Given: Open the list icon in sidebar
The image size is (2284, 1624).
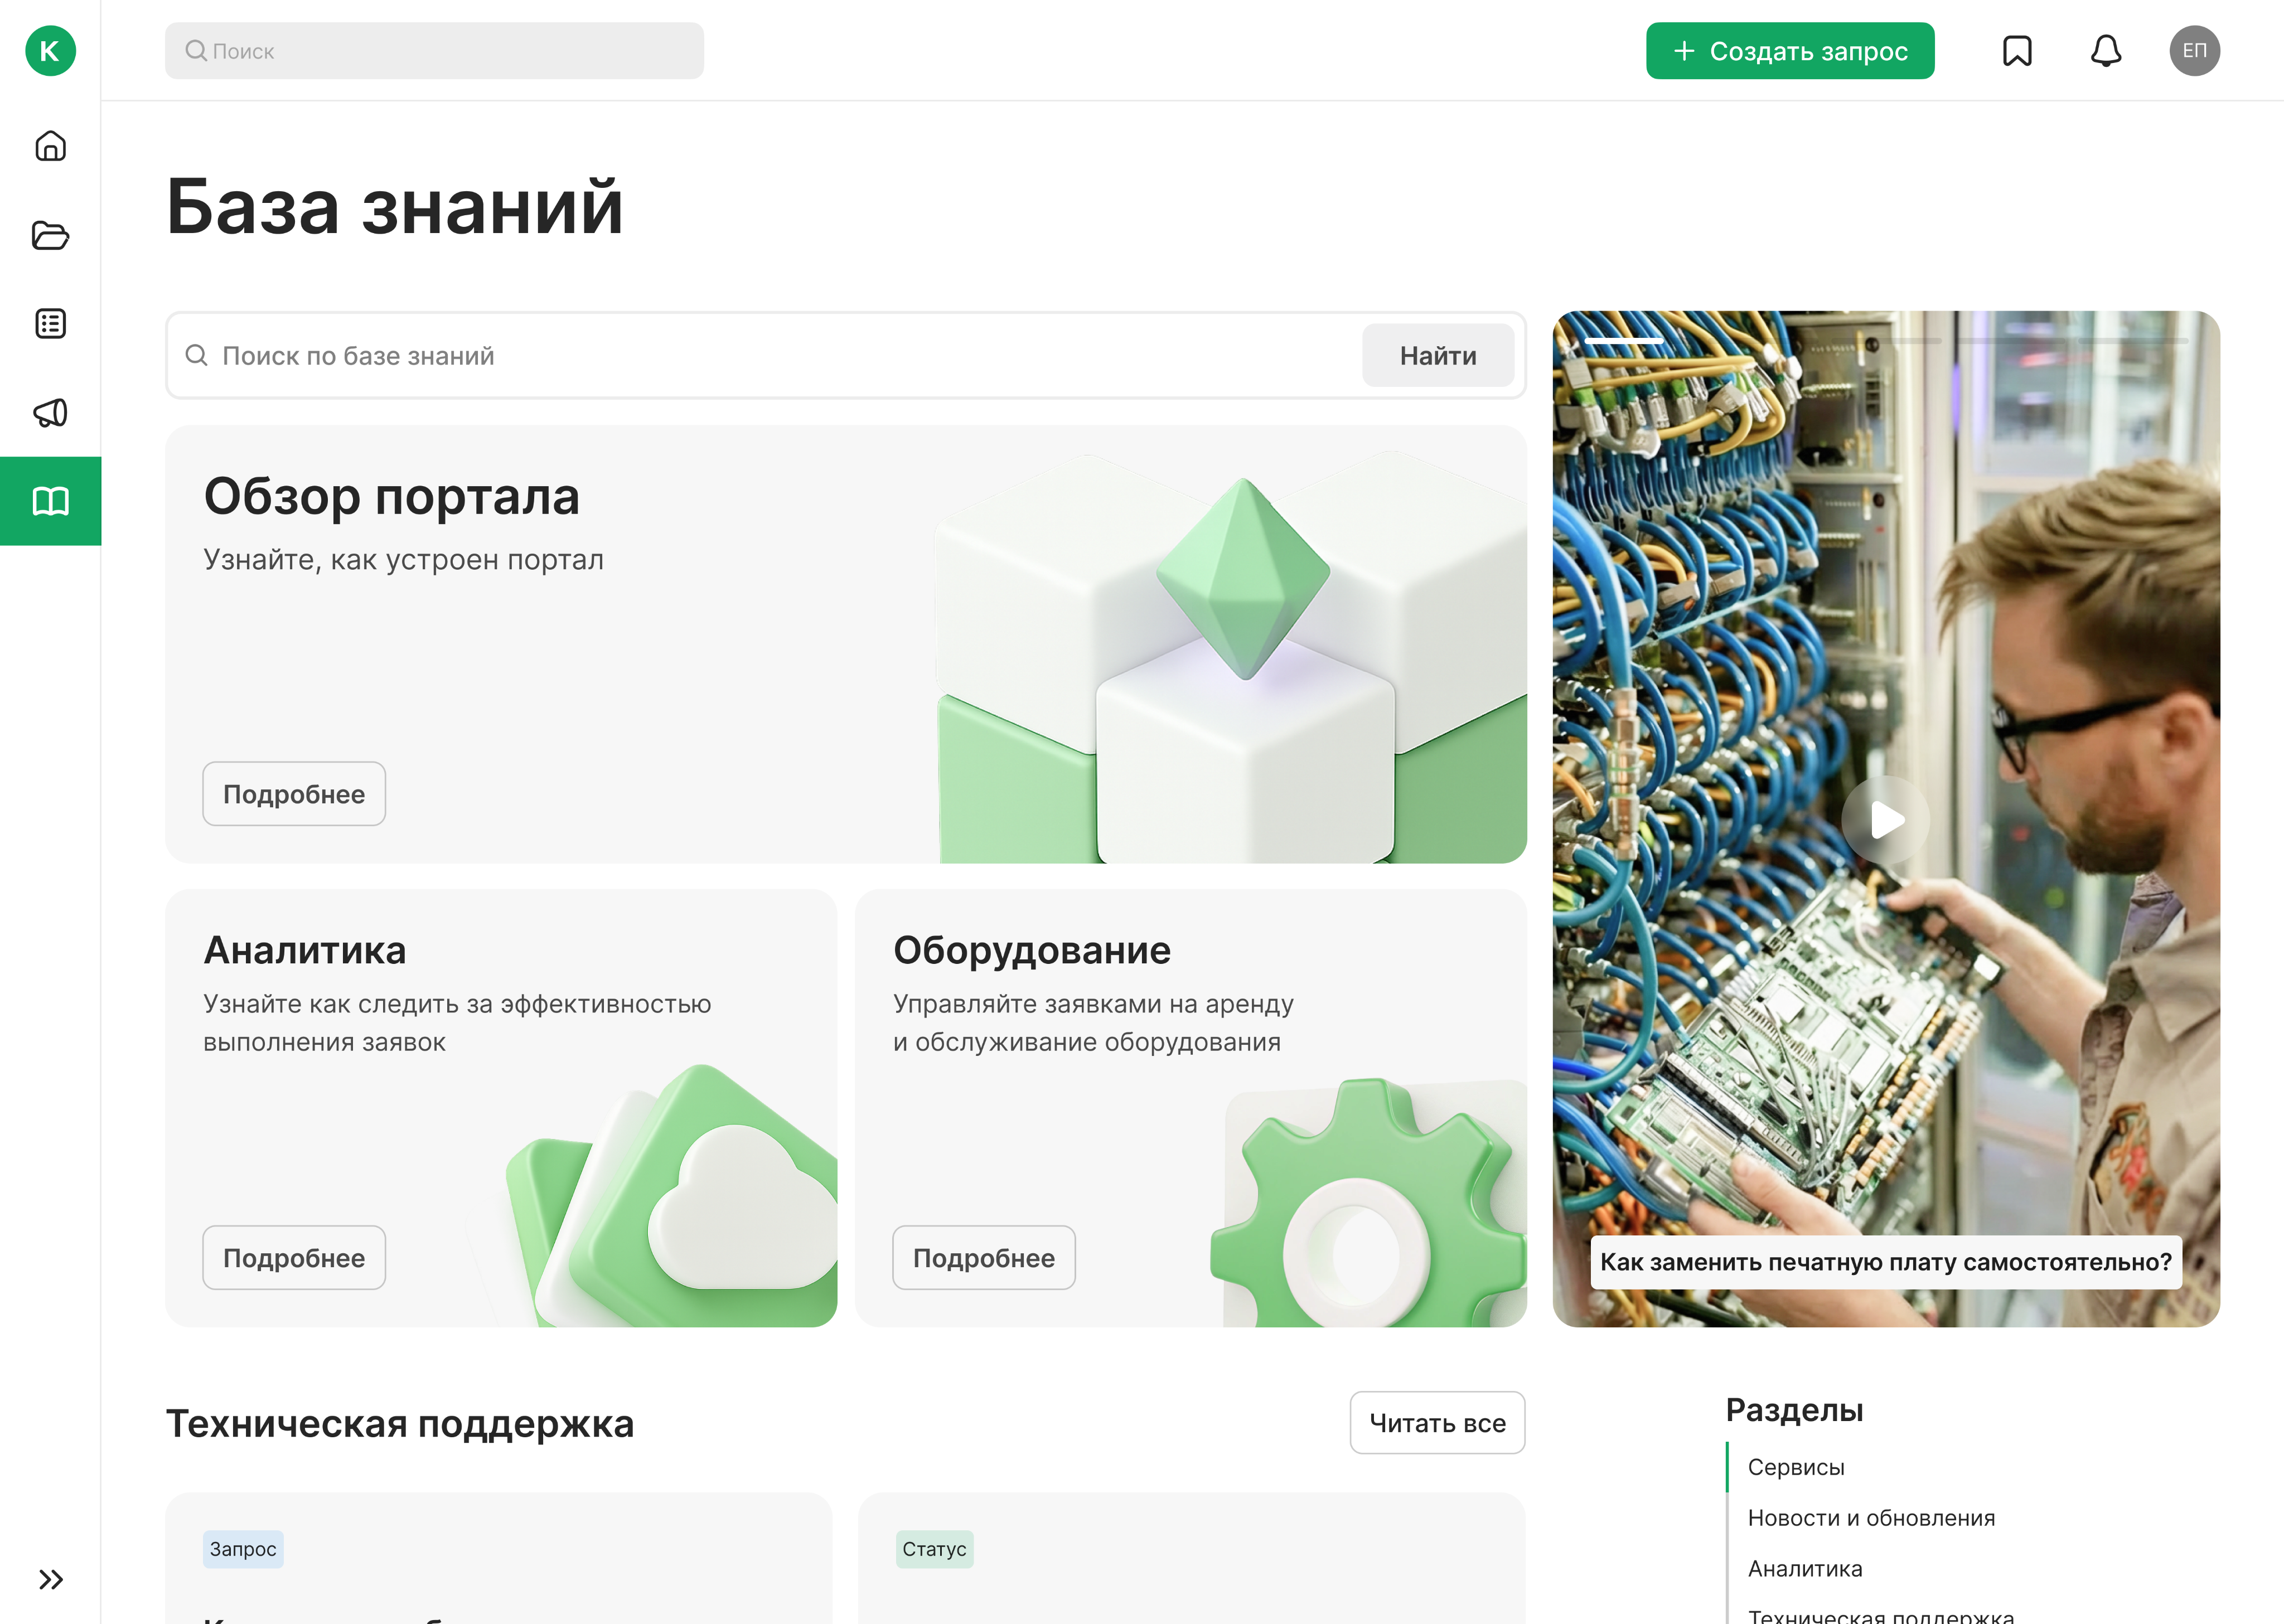Looking at the screenshot, I should click(50, 324).
